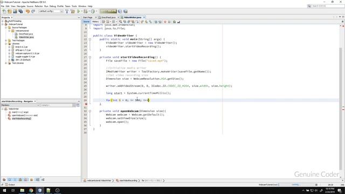
Task: Open the Run Project dropdown arrow
Action: click(81, 11)
